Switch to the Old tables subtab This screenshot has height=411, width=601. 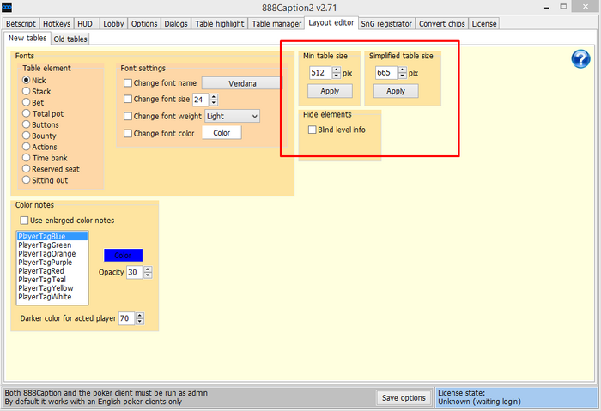coord(70,39)
